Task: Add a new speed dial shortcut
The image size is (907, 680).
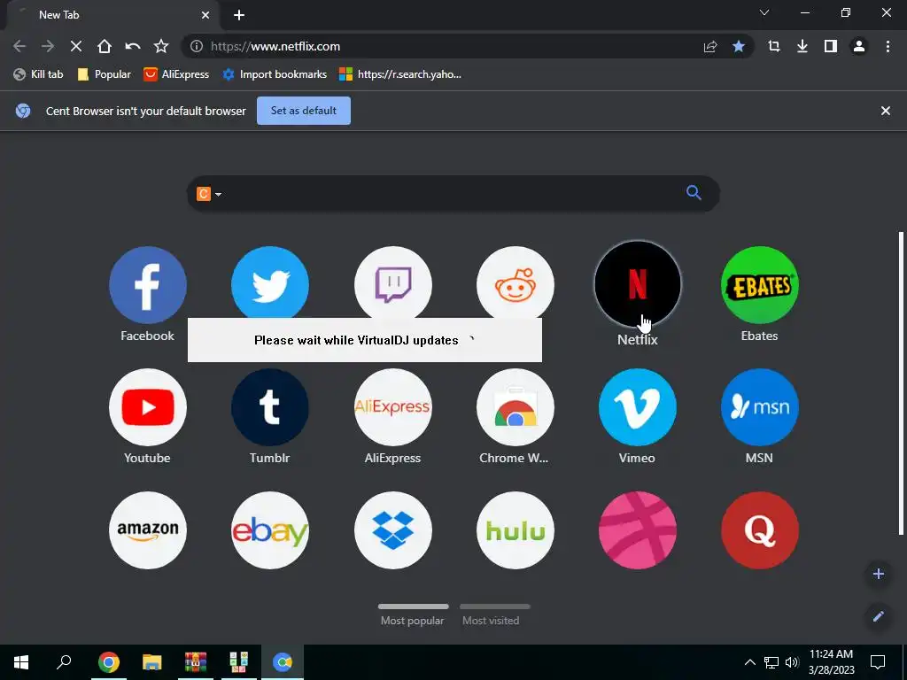Action: (x=878, y=574)
